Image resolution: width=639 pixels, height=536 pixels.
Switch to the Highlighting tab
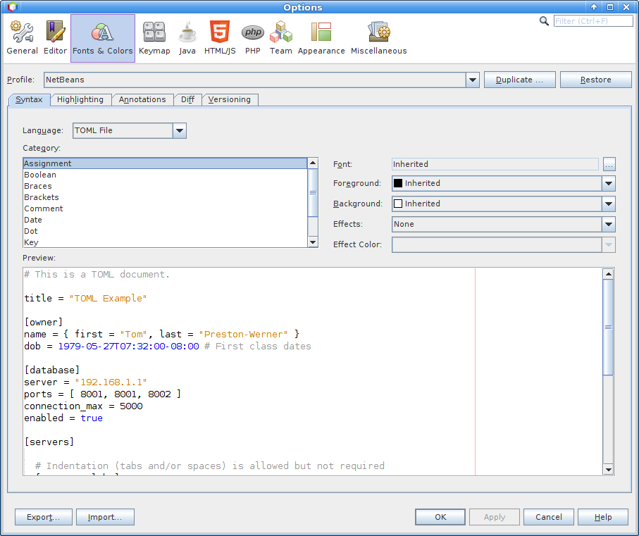point(80,100)
